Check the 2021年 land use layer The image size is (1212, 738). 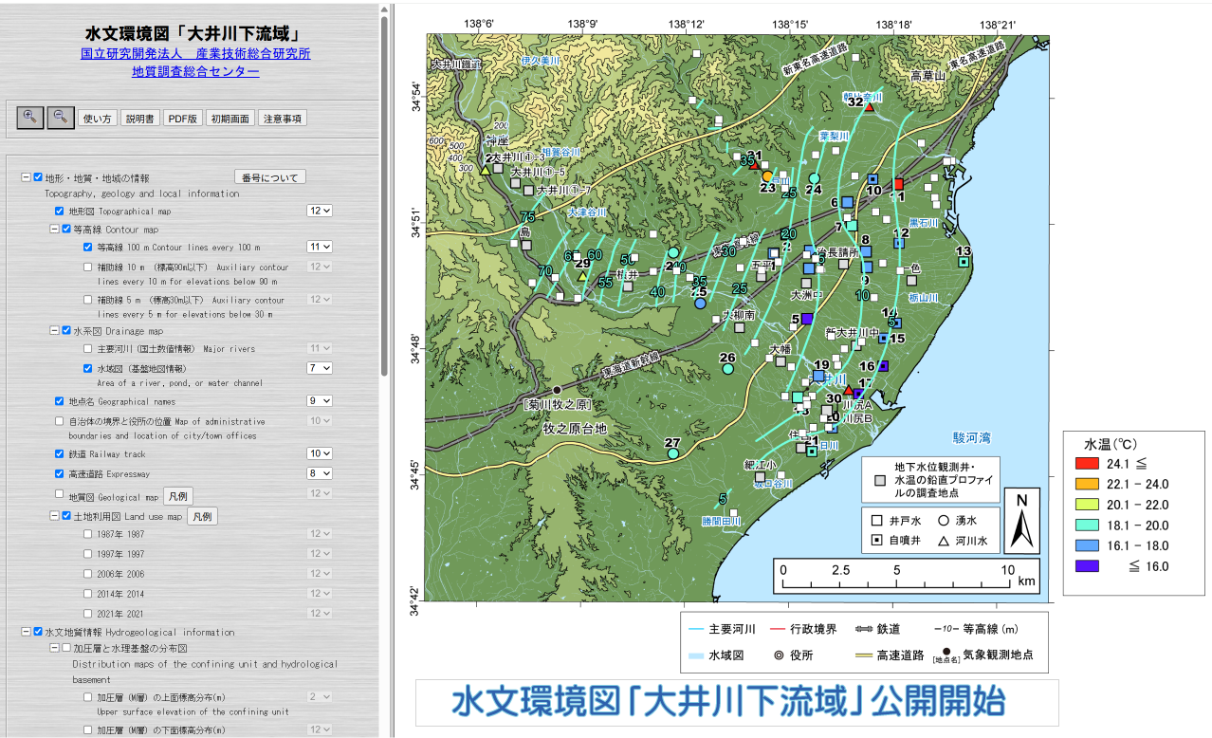(89, 613)
